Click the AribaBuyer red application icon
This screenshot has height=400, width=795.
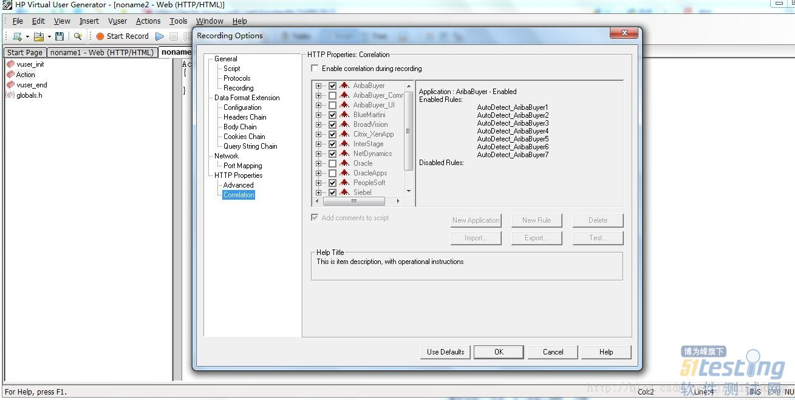coord(344,86)
